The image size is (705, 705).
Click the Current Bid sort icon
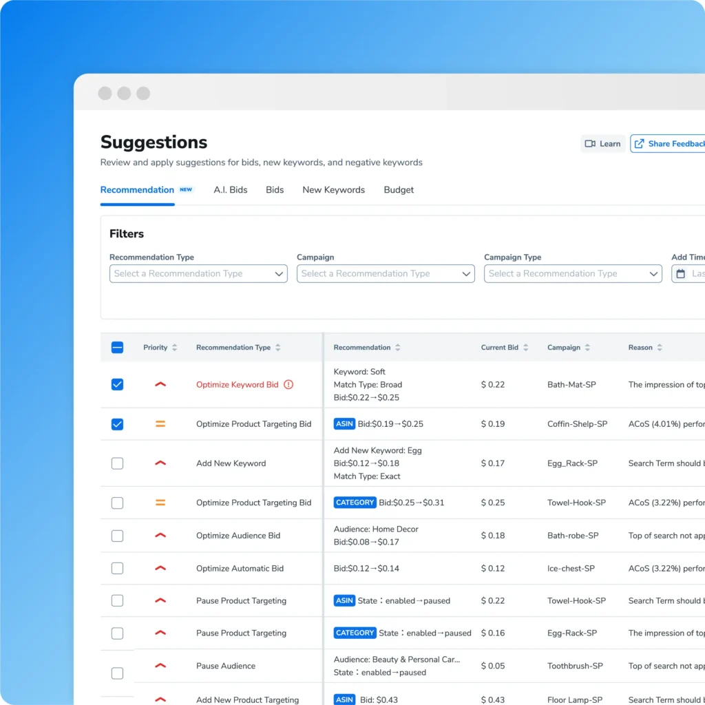coord(526,348)
